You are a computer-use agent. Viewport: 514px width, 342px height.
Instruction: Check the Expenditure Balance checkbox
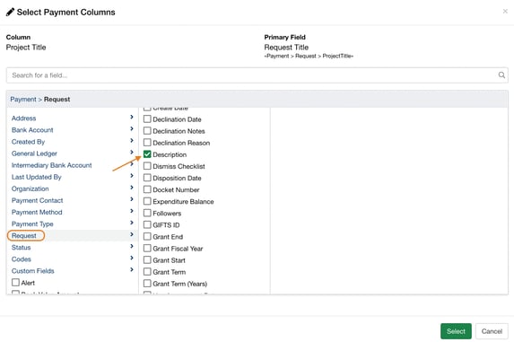(x=147, y=201)
